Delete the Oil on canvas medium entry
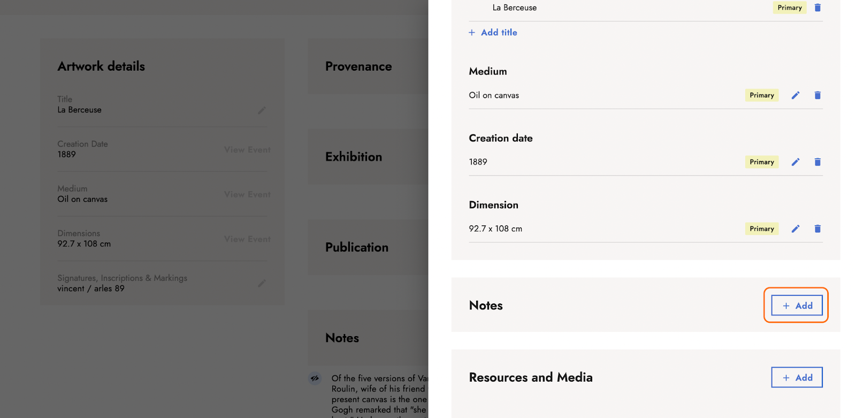This screenshot has width=856, height=418. tap(817, 95)
